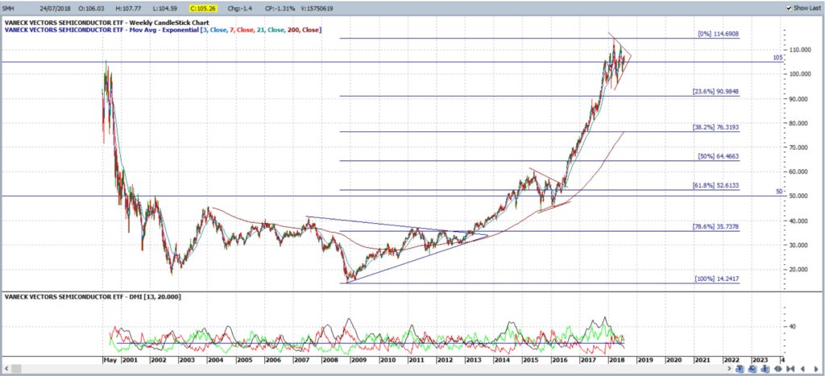Click the Mov Avg Exponential legend line
Screen dimensions: 825x376
(x=163, y=30)
